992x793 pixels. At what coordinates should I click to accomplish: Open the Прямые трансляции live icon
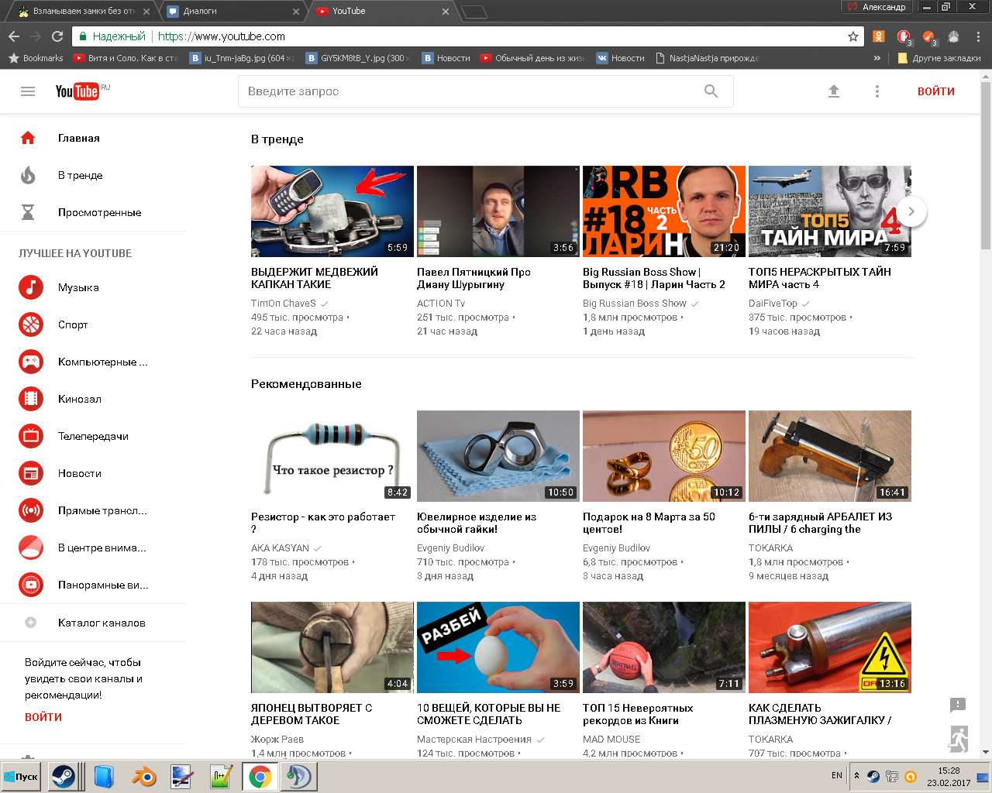coord(31,510)
